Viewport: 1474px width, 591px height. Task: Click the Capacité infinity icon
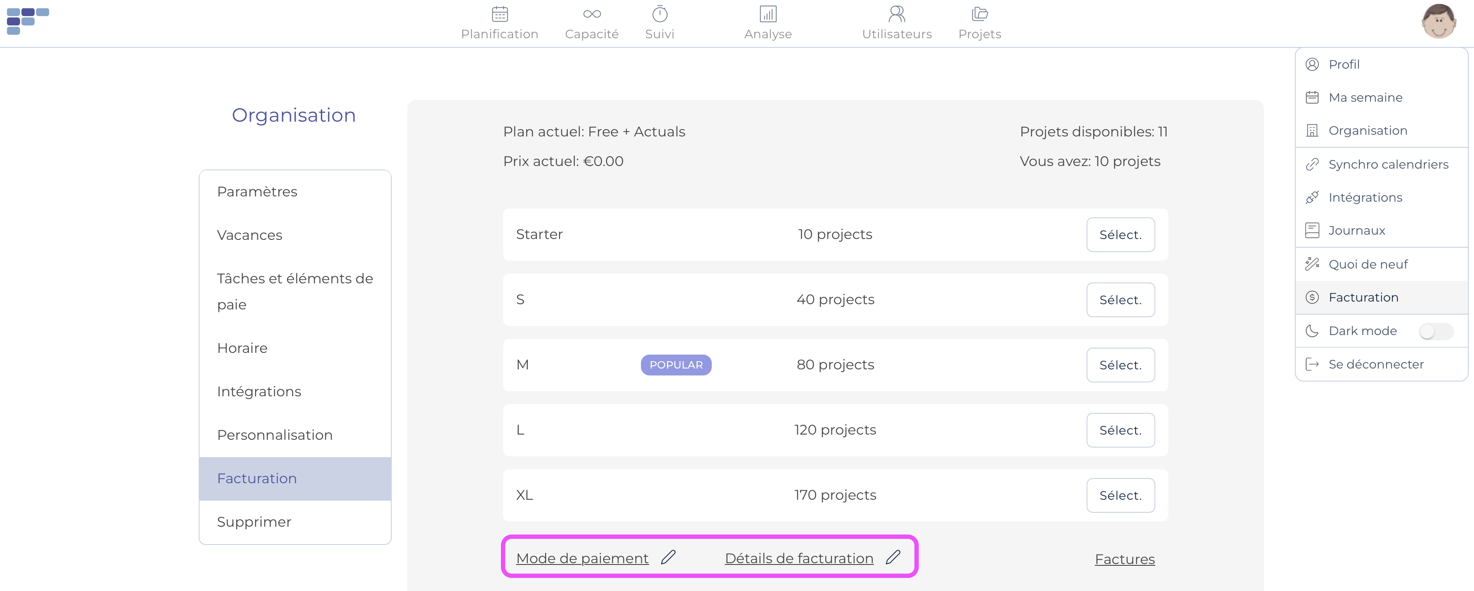(592, 14)
